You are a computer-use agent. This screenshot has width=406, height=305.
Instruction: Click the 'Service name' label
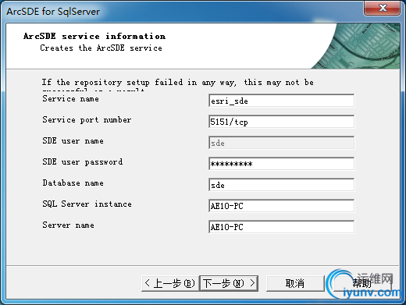tap(70, 99)
